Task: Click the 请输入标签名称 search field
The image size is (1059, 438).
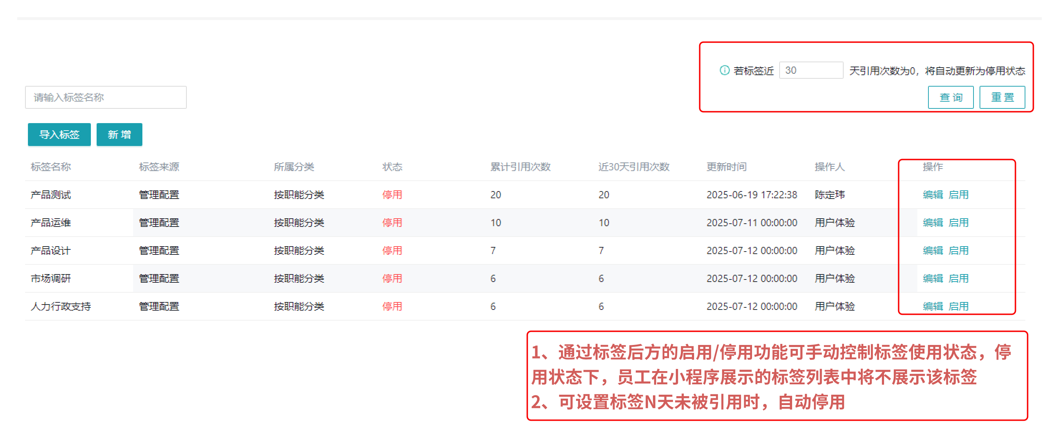Action: click(106, 97)
